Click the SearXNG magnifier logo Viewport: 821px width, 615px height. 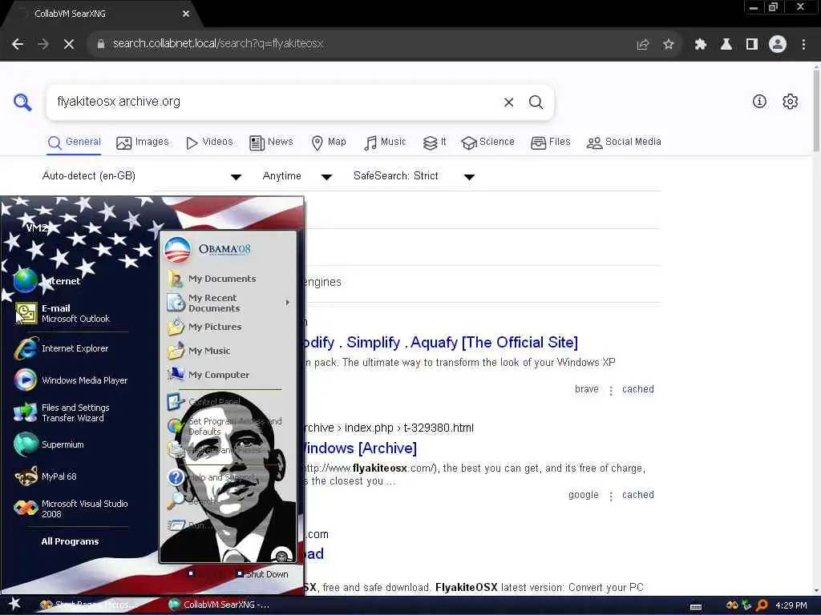point(22,102)
